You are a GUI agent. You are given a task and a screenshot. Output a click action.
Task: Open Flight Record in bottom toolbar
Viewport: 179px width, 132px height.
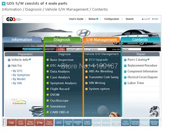pos(87,123)
